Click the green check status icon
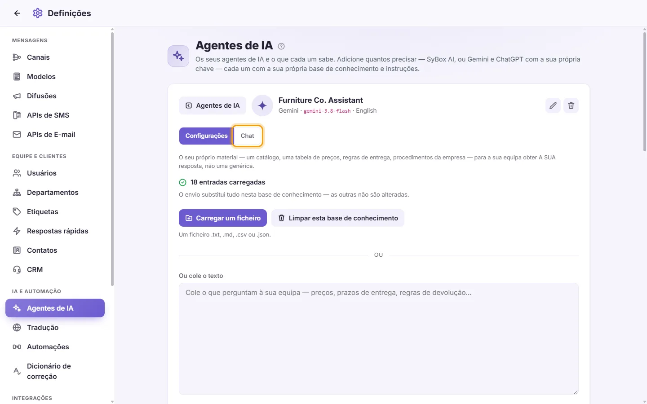647x404 pixels. pos(183,182)
